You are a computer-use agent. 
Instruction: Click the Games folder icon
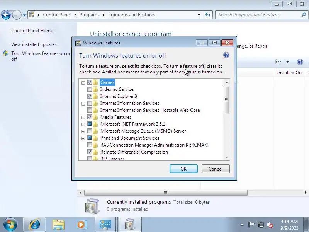click(x=95, y=82)
